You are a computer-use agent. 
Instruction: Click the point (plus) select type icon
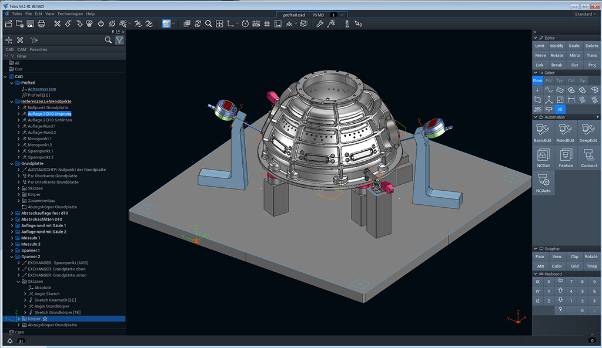click(537, 90)
